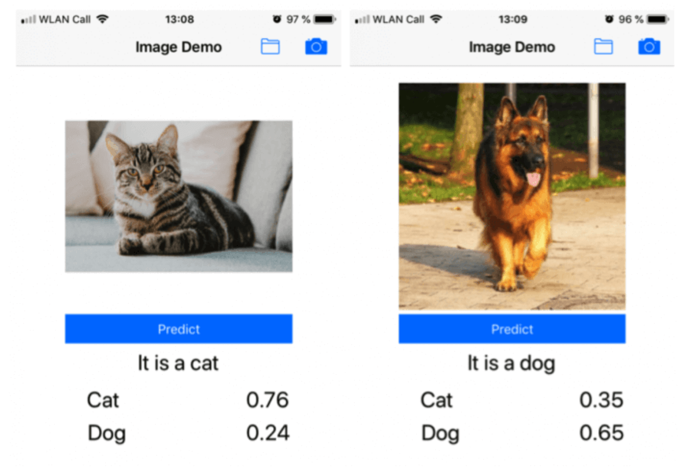The image size is (678, 476).
Task: Tap the Image Demo title on right screen
Action: click(x=512, y=46)
